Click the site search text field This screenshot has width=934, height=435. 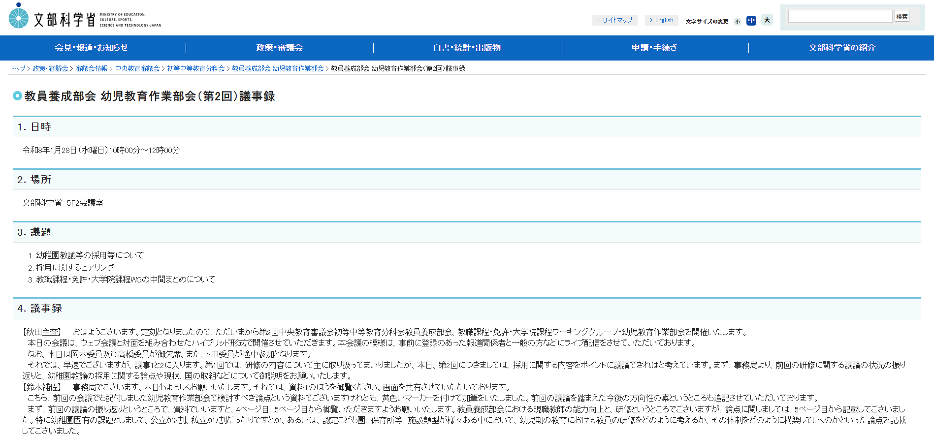[840, 16]
